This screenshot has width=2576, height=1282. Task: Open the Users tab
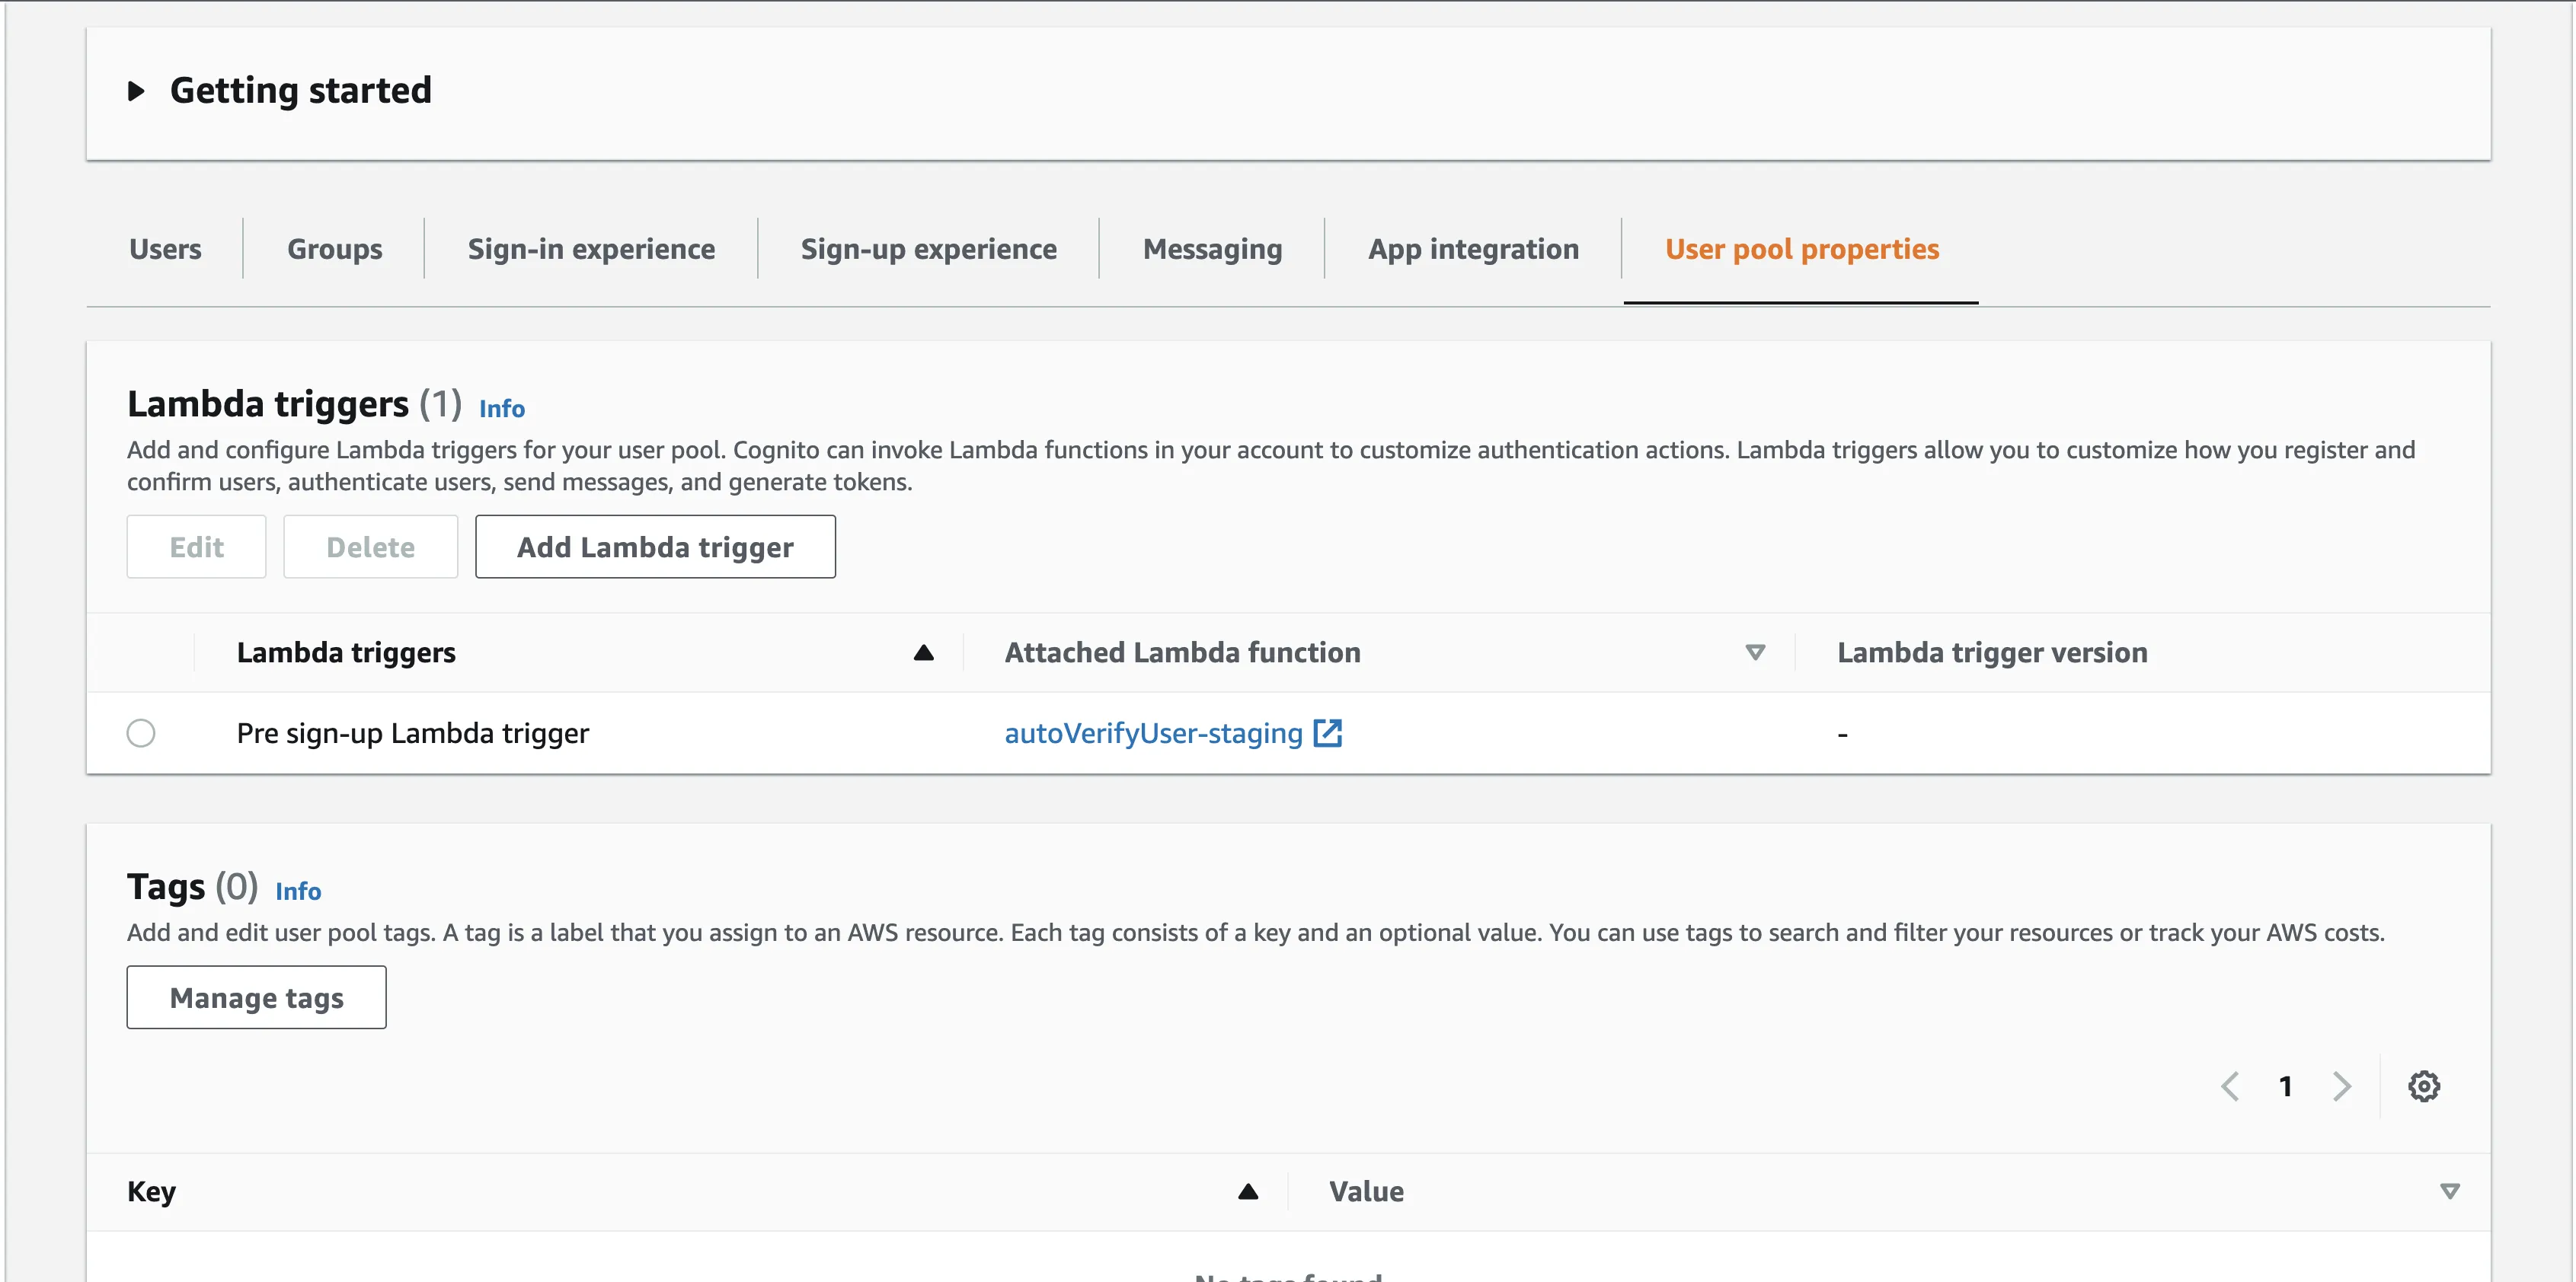click(165, 249)
